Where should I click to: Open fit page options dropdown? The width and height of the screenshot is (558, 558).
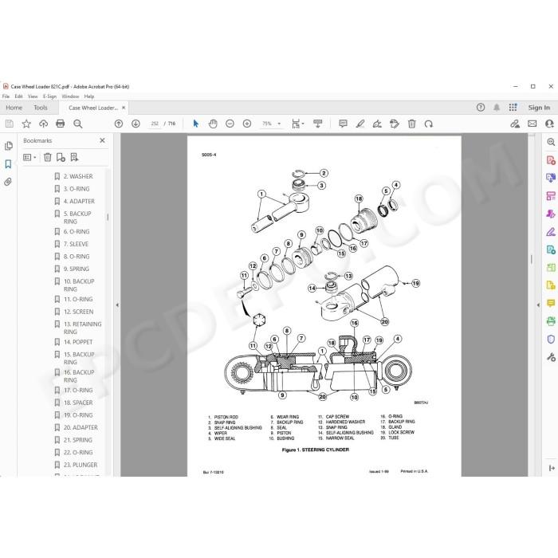[x=297, y=124]
